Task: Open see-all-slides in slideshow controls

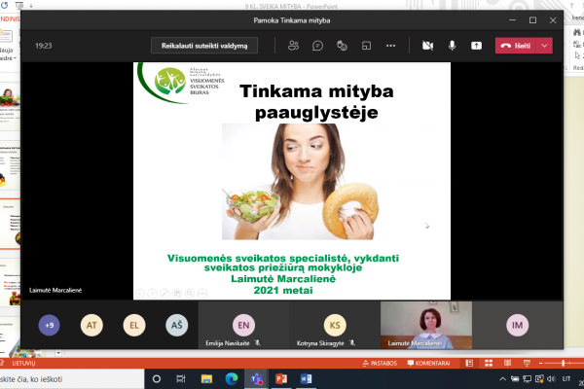Action: pos(177,294)
